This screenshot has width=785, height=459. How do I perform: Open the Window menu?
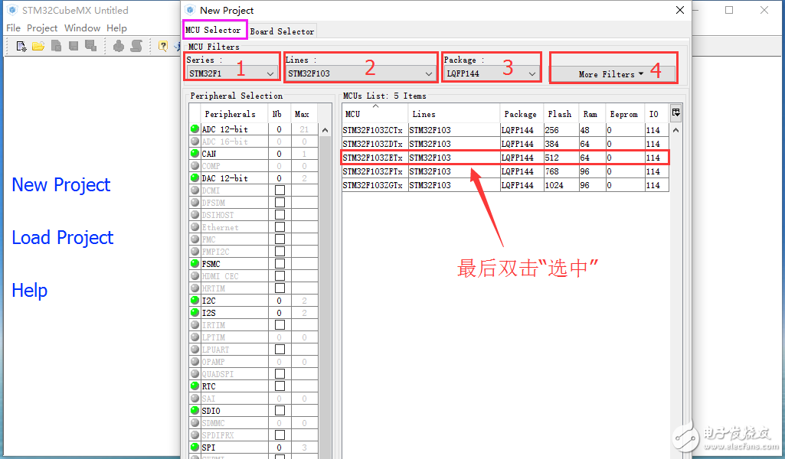click(x=82, y=28)
